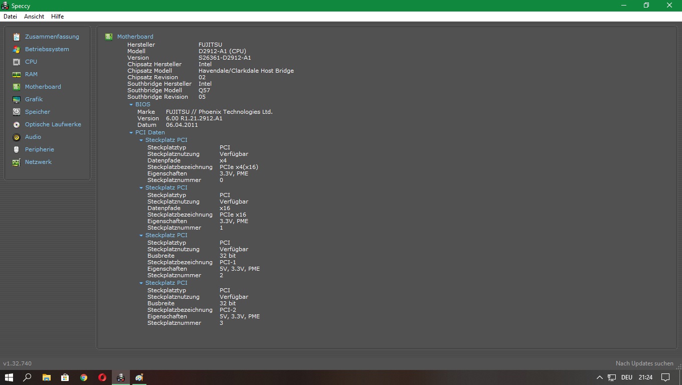Click the green Motherboard header icon
This screenshot has height=385, width=682.
(x=109, y=37)
